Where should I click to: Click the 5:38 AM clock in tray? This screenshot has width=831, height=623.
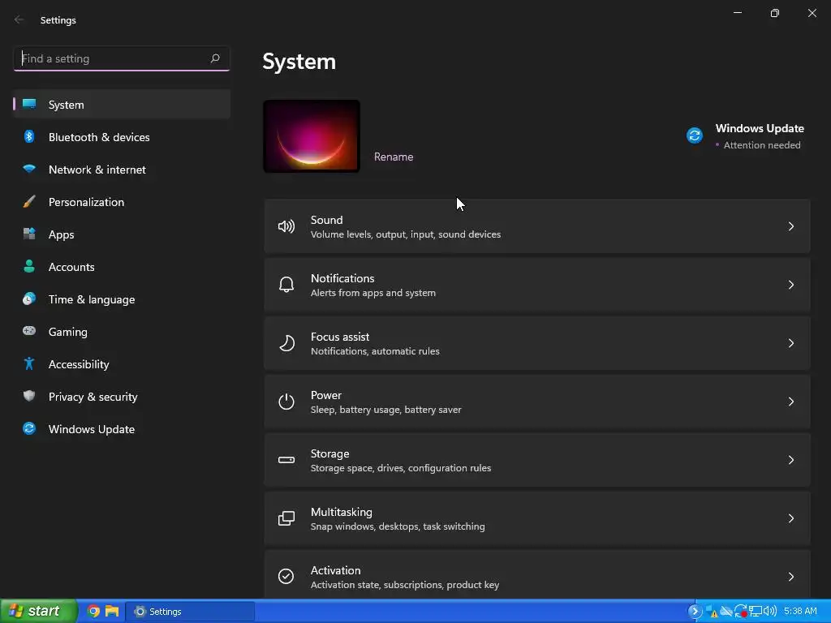(x=800, y=612)
